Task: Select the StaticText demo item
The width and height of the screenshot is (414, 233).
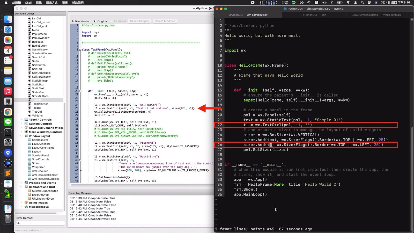Action: pyautogui.click(x=38, y=88)
